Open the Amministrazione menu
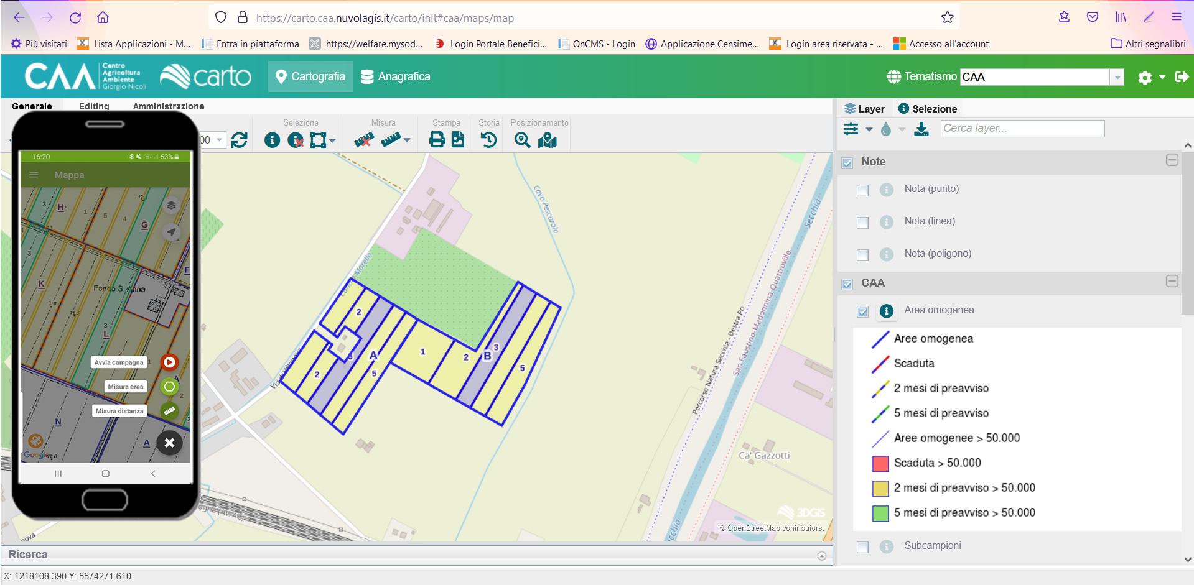The image size is (1194, 585). click(x=167, y=106)
